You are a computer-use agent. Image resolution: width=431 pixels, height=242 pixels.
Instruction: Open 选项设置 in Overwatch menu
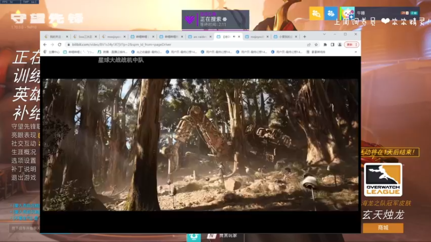(x=24, y=160)
